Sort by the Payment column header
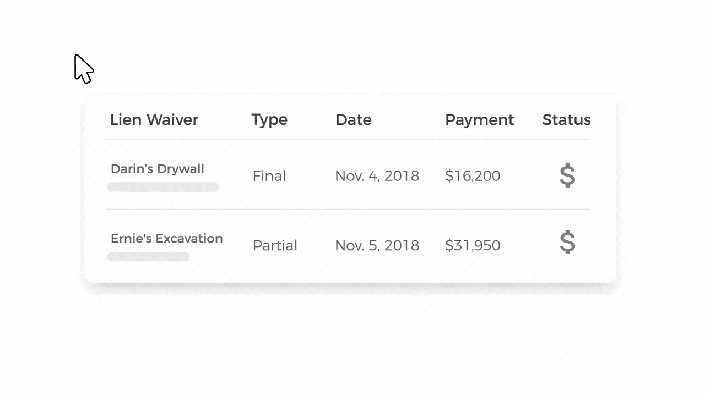Image resolution: width=705 pixels, height=396 pixels. (x=480, y=120)
